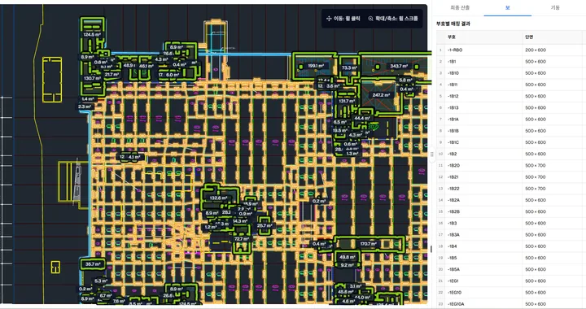Click the 19.5 m² area label

pyautogui.click(x=339, y=131)
